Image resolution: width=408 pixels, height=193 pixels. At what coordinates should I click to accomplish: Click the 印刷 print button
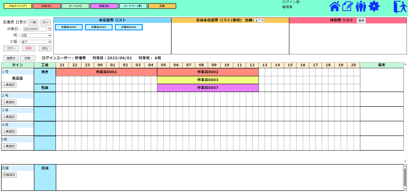tap(28, 58)
